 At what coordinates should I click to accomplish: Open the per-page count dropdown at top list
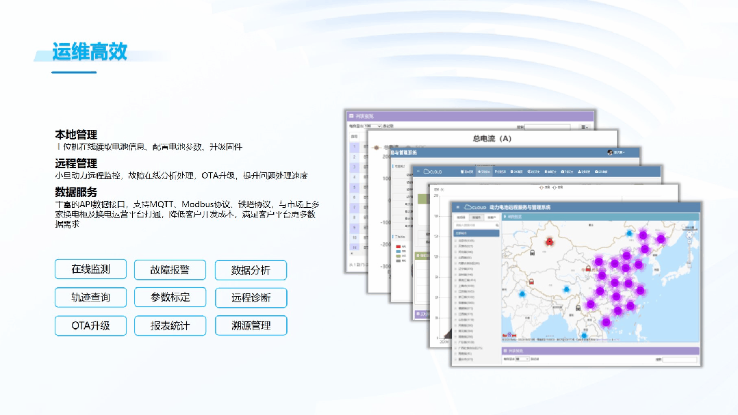(373, 126)
